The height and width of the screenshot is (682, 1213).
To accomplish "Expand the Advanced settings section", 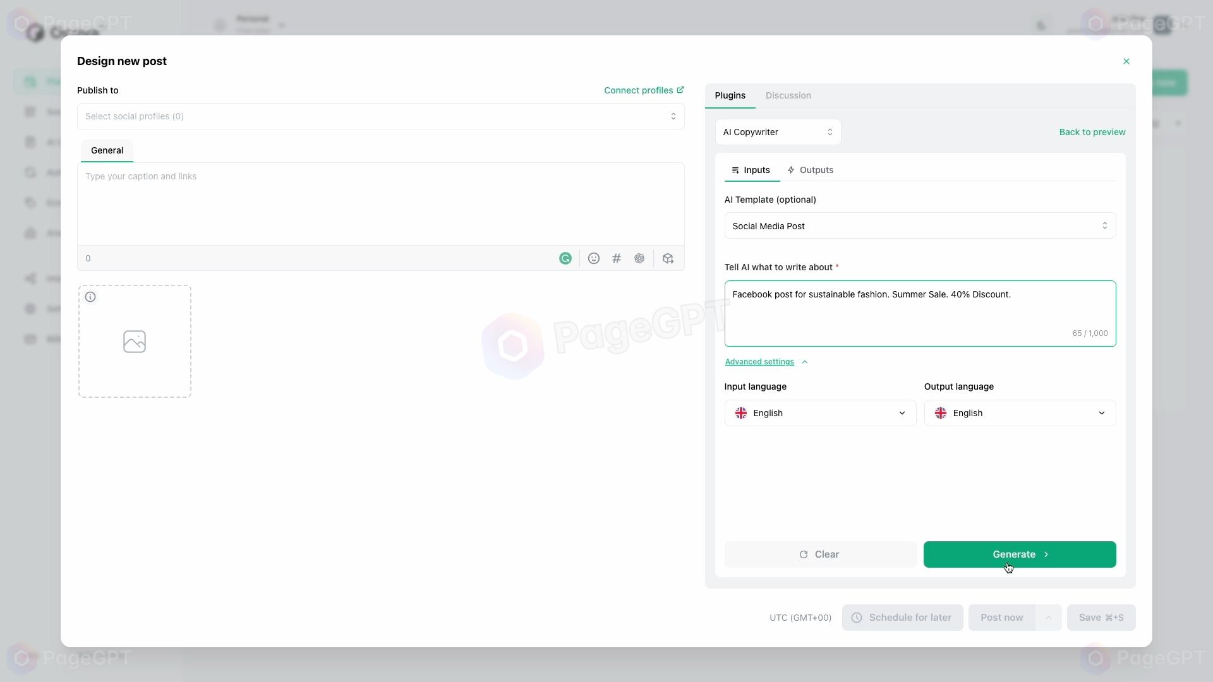I will click(x=759, y=361).
